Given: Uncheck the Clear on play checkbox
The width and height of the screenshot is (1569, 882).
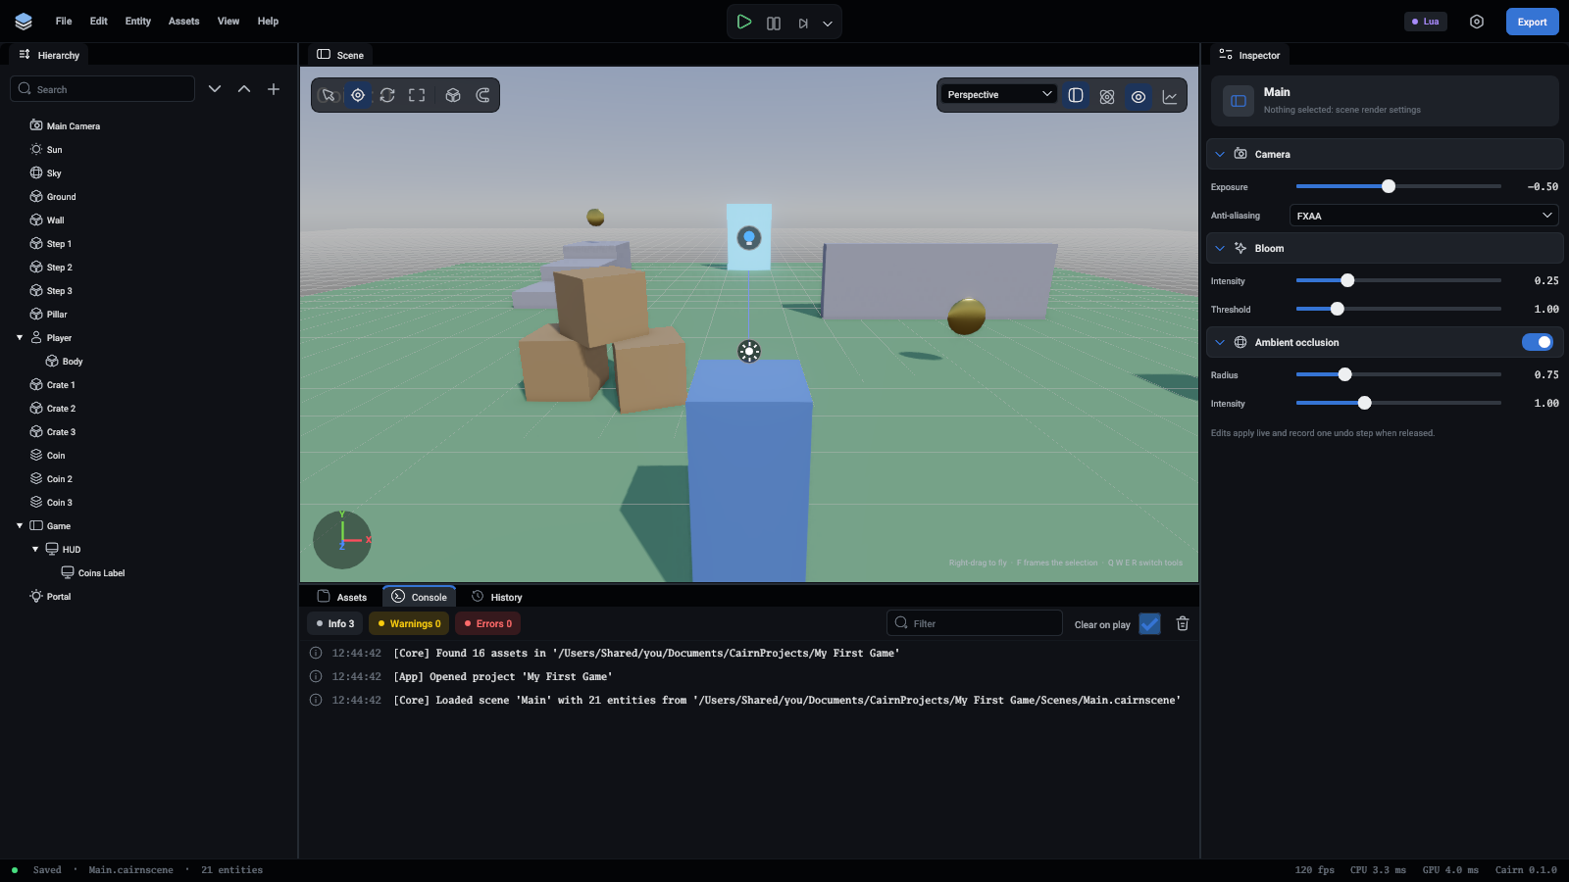Looking at the screenshot, I should (1149, 624).
